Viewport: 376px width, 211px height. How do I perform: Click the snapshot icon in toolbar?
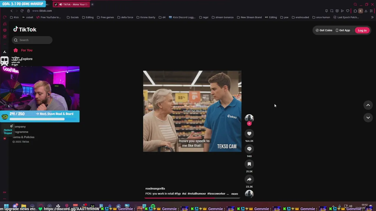[332, 11]
